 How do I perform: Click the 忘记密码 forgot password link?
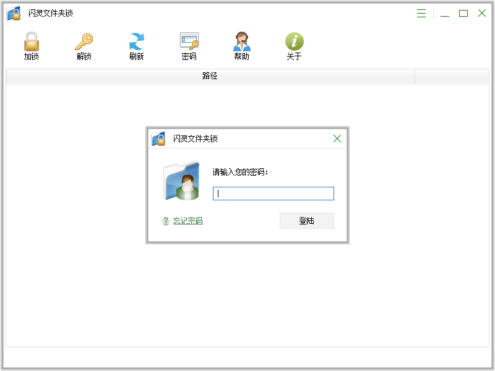[187, 221]
